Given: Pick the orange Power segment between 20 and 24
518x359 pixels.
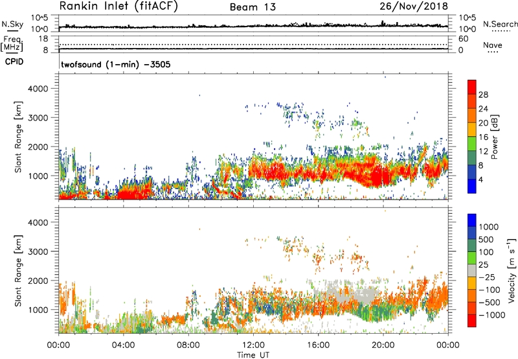Looking at the screenshot, I should (472, 116).
